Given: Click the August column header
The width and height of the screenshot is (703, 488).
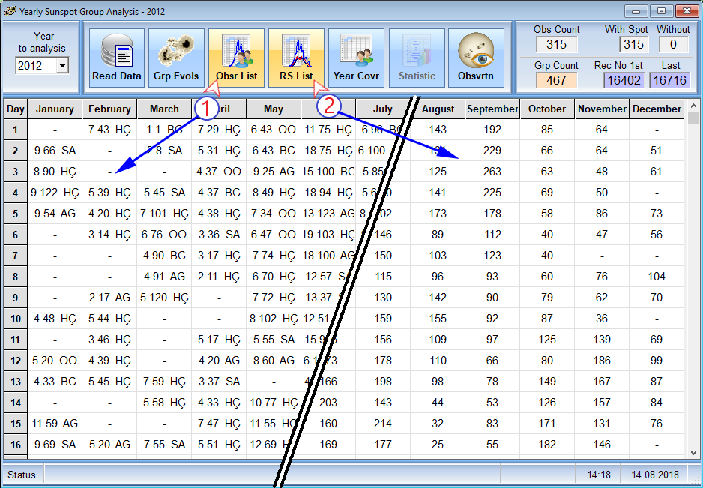Looking at the screenshot, I should click(438, 109).
